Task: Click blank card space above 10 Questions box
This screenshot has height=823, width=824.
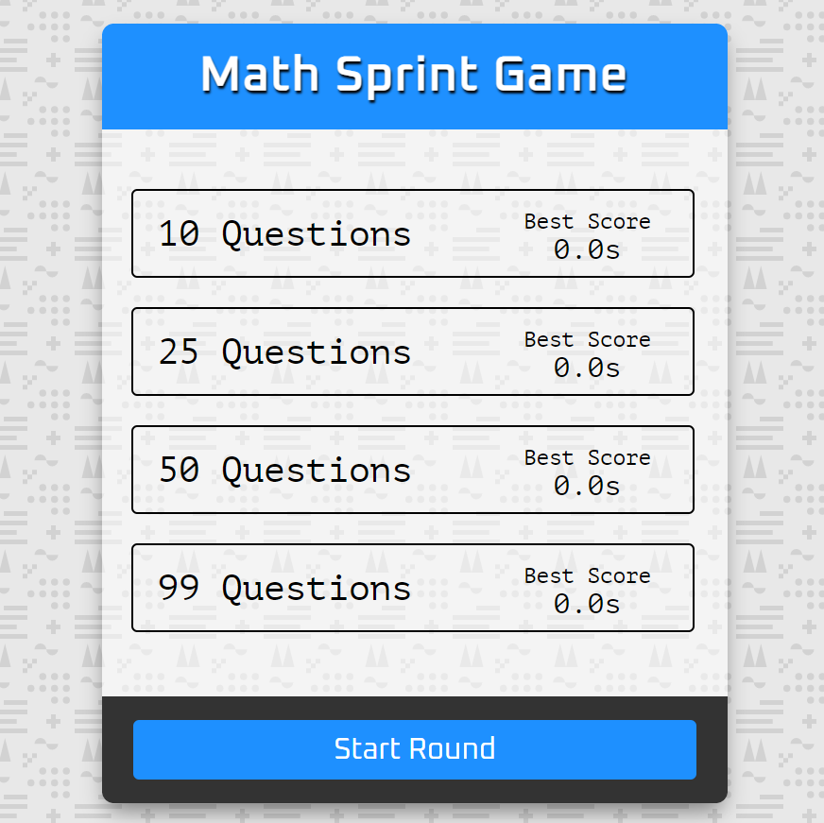Action: 414,161
